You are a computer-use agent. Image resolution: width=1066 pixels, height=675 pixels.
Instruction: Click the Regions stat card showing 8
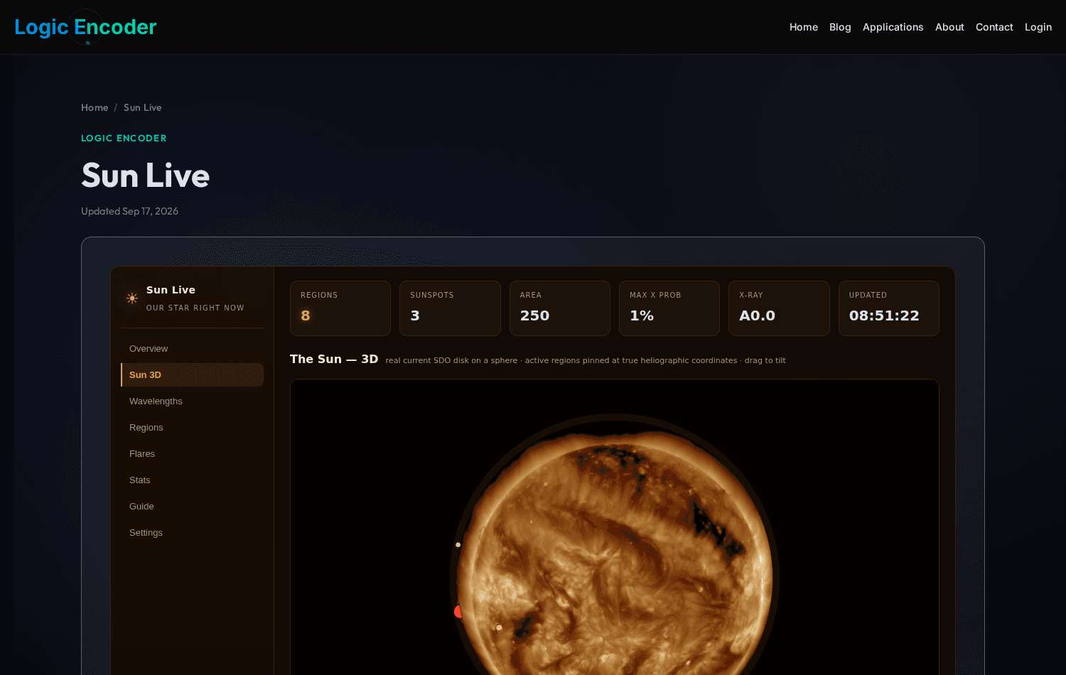click(x=340, y=308)
